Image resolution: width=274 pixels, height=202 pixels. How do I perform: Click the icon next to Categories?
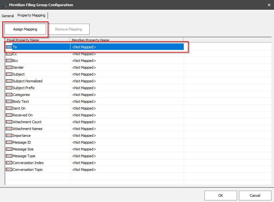coord(9,95)
